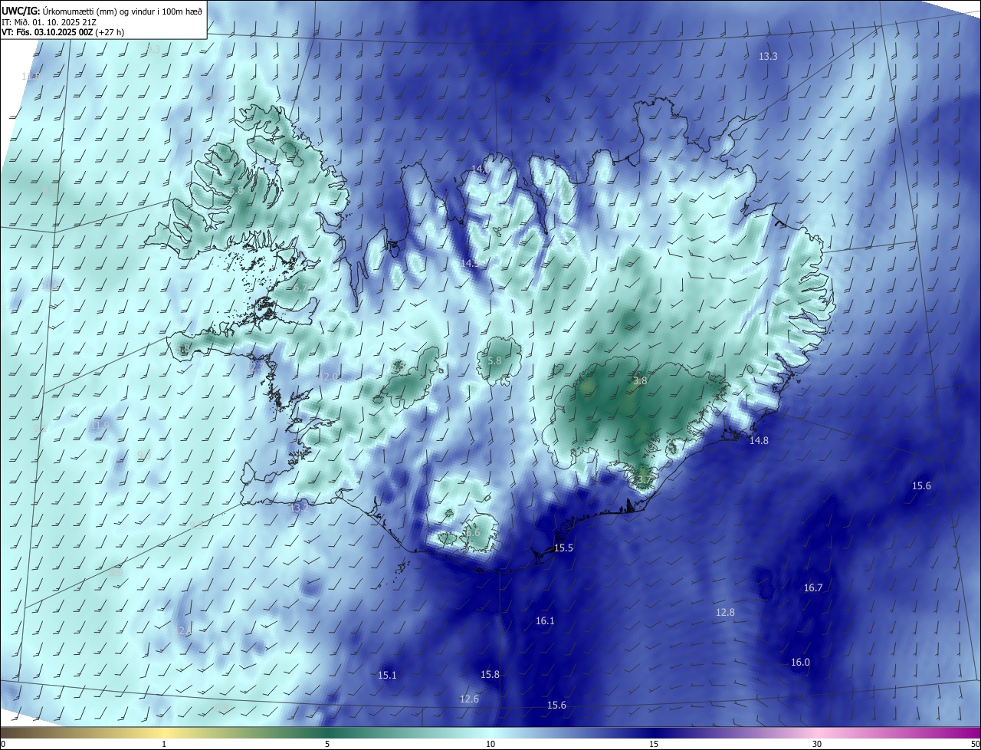
Task: Click the 16.0 value near the bottom right
Action: tap(800, 663)
